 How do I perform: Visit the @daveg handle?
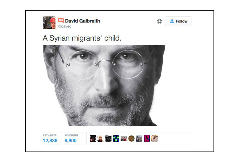click(x=65, y=26)
